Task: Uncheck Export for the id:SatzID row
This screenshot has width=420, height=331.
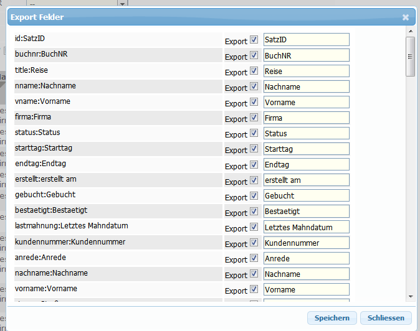Action: [x=254, y=40]
